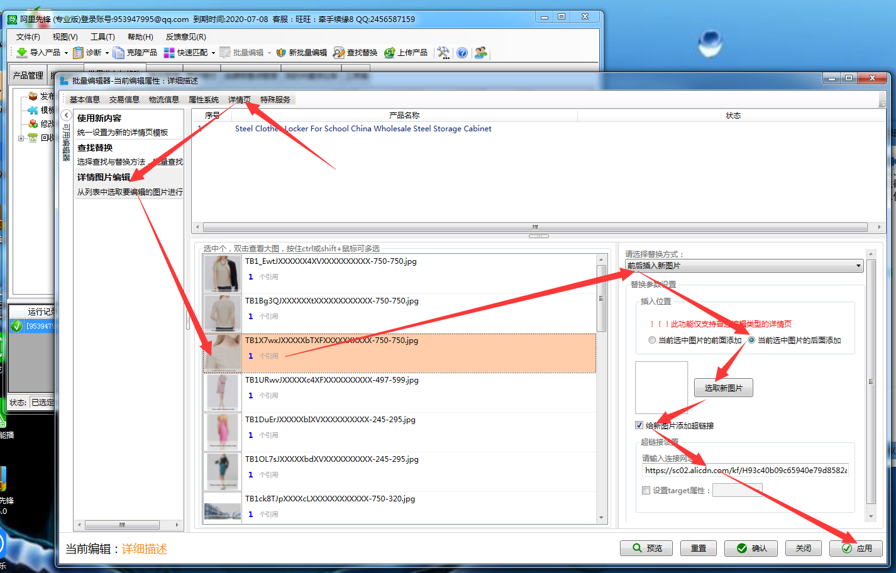Click the 上传产品 upload product icon
The width and height of the screenshot is (896, 573).
click(x=390, y=53)
